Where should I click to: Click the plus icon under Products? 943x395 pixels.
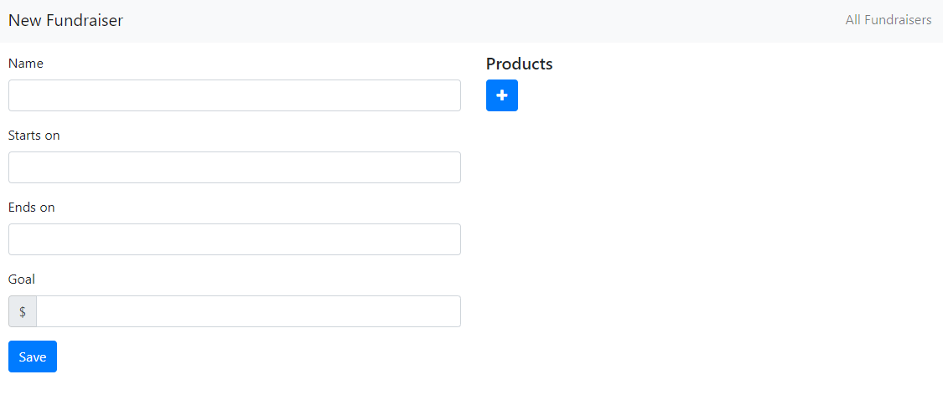(501, 95)
